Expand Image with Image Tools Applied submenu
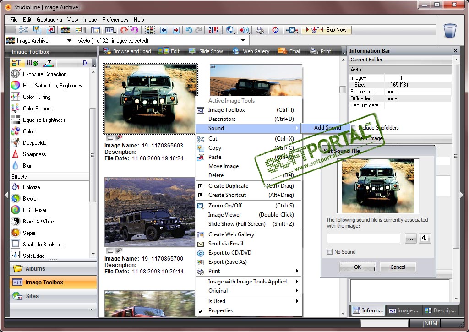The height and width of the screenshot is (332, 469). pos(297,282)
